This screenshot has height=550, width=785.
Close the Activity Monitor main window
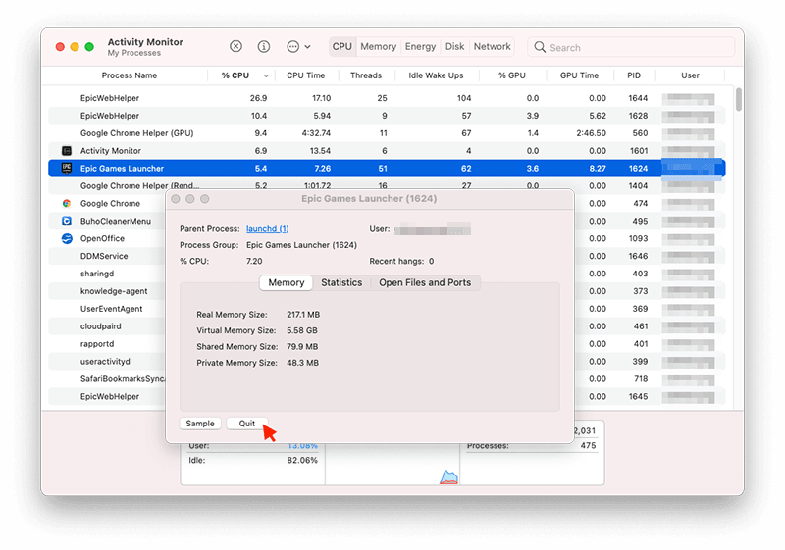click(x=60, y=46)
